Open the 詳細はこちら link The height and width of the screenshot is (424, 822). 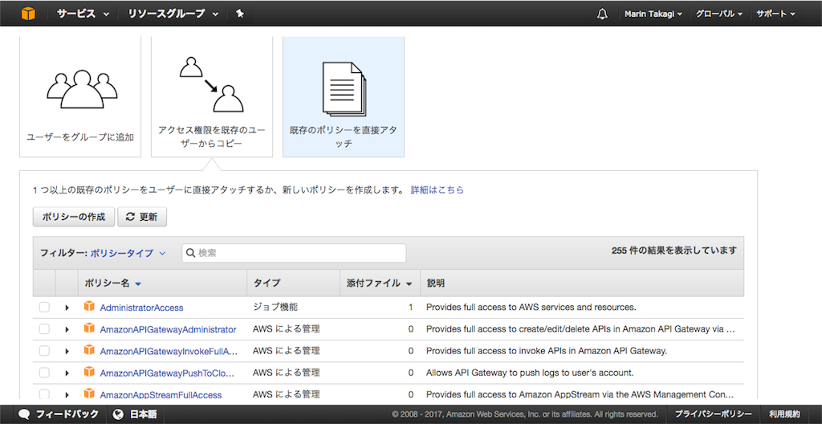(437, 190)
